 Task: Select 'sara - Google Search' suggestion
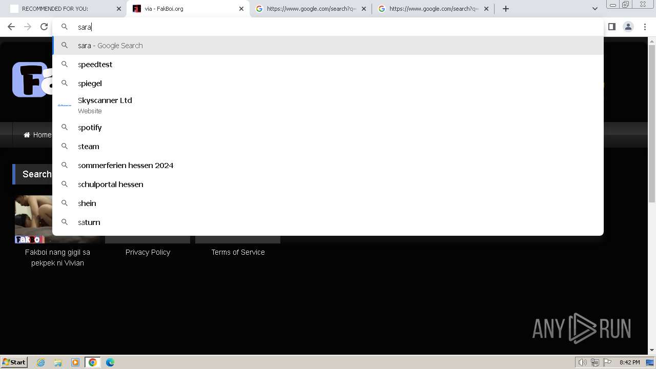pos(328,46)
